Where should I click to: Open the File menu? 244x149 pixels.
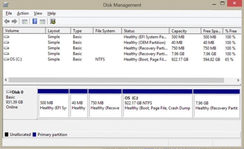click(9, 13)
